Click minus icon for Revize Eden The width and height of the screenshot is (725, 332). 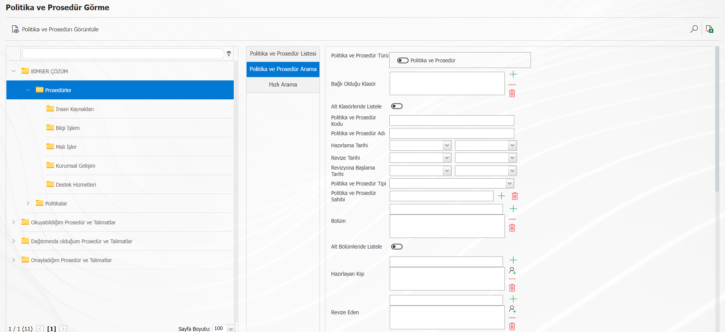click(x=512, y=318)
